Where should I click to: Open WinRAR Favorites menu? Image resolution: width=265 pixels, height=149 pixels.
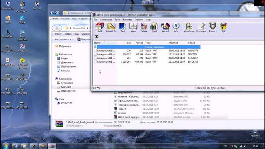click(128, 19)
